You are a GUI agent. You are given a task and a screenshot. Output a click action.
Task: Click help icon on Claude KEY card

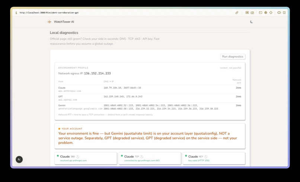pyautogui.click(x=206, y=157)
